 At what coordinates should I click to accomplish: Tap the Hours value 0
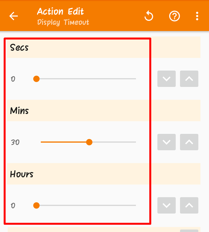click(x=13, y=206)
